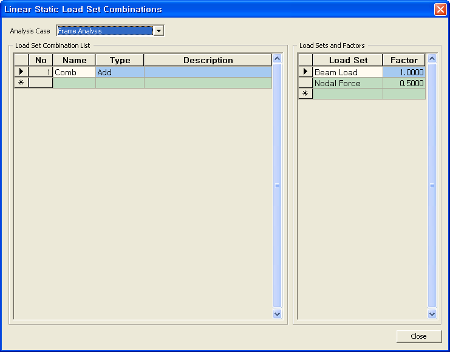Select the Add type cell
This screenshot has height=352, width=450.
(120, 72)
